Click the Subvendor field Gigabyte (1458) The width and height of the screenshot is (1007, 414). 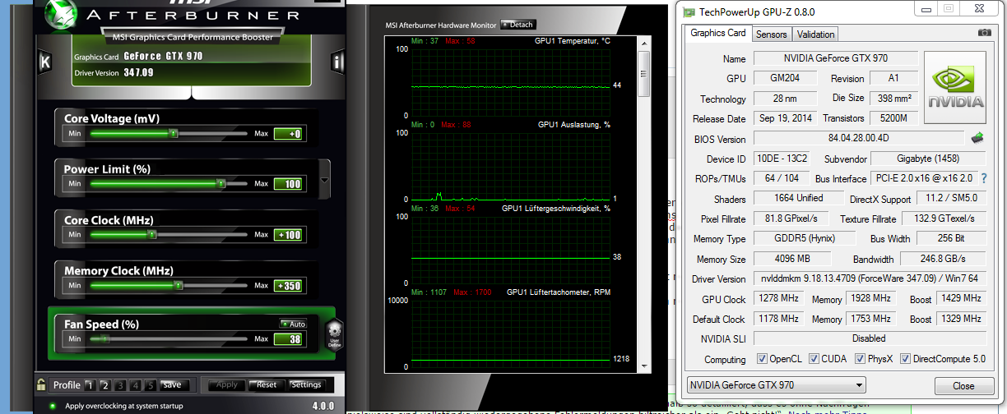[928, 159]
